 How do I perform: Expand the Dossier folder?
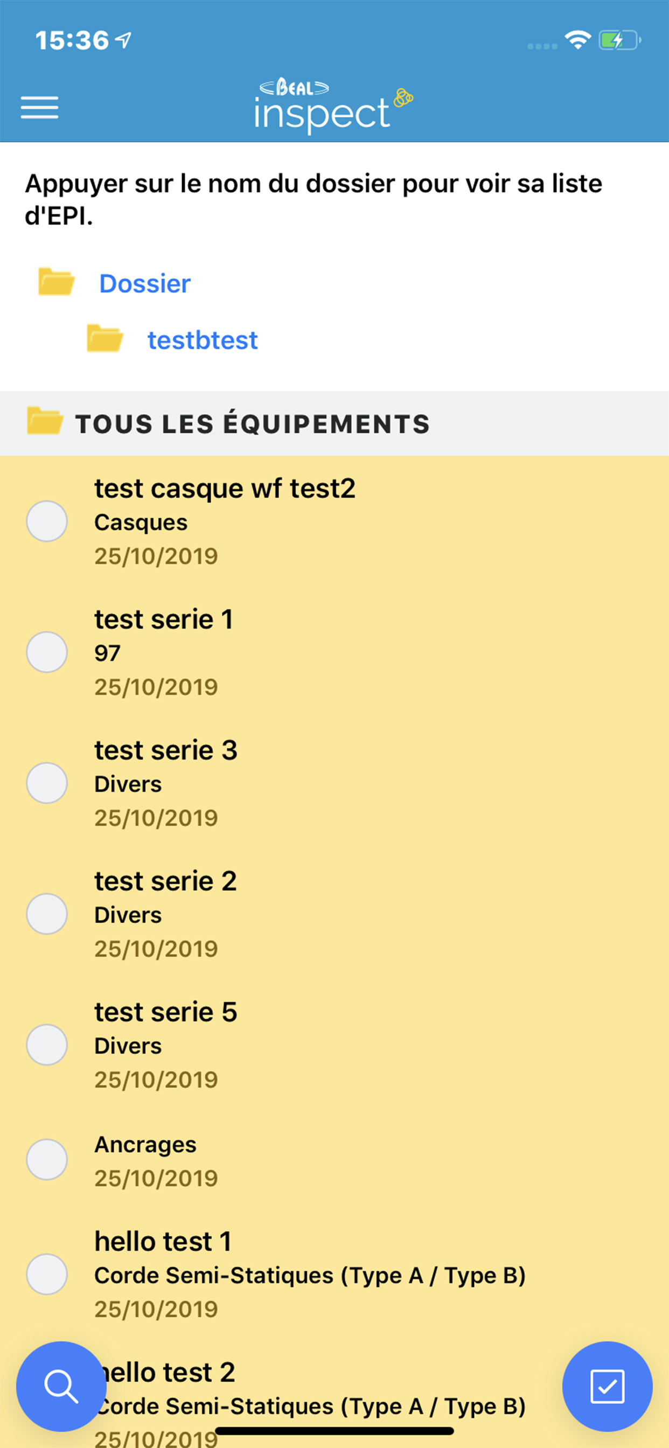pos(145,283)
